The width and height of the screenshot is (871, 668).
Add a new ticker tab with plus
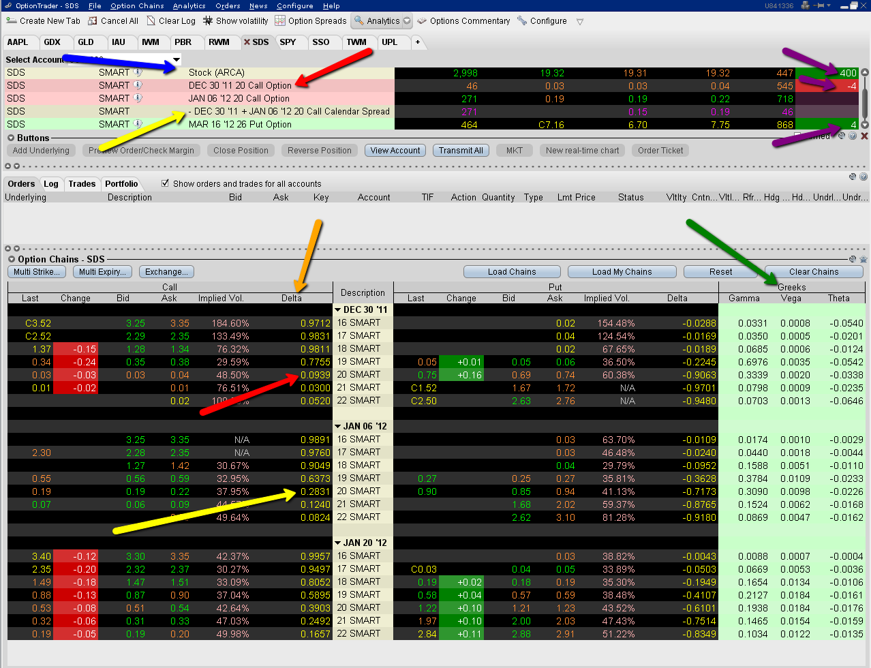coord(418,42)
